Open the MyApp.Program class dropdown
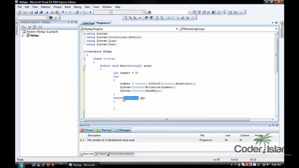The width and height of the screenshot is (299, 168). (x=177, y=29)
